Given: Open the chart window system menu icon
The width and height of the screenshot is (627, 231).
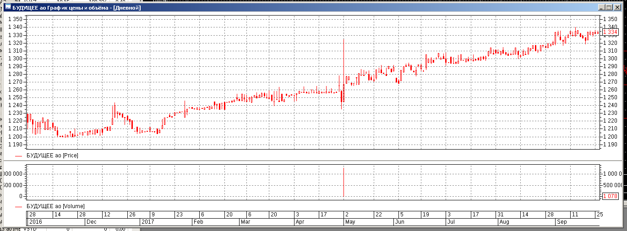Looking at the screenshot, I should coord(8,7).
